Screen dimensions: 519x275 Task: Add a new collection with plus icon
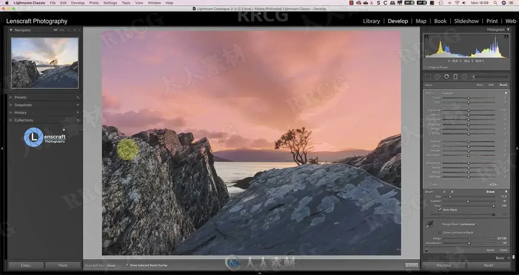78,120
